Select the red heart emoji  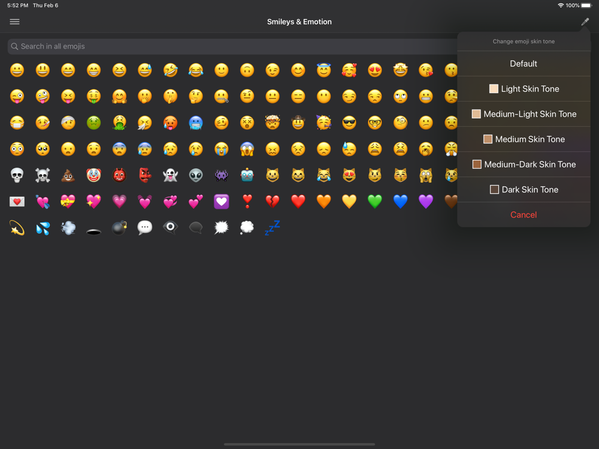coord(298,201)
